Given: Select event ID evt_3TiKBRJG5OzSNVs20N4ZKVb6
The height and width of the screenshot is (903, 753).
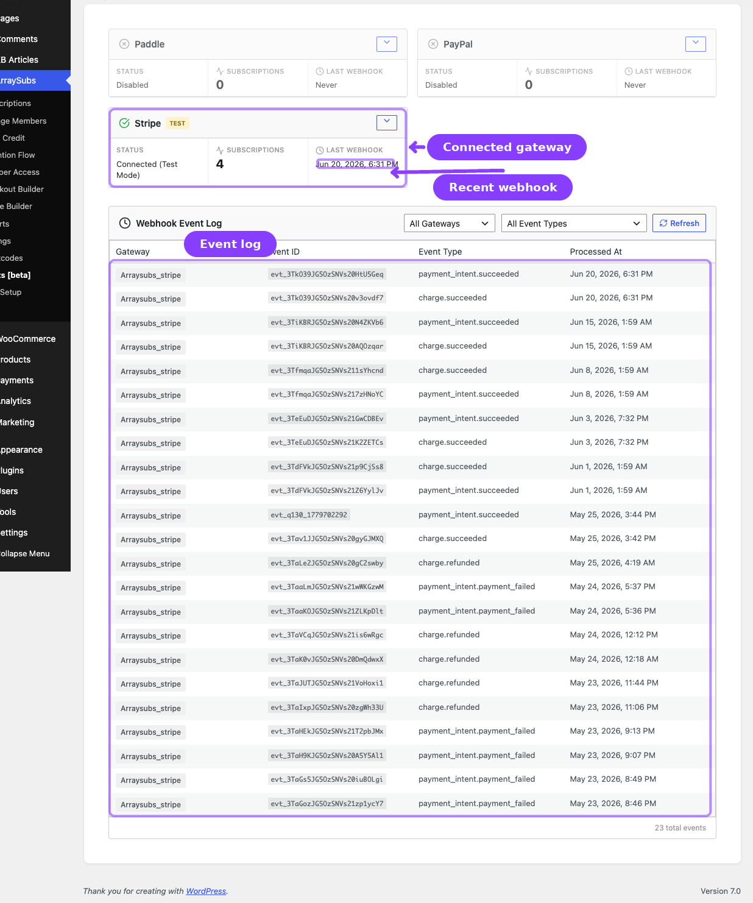Looking at the screenshot, I should pyautogui.click(x=327, y=322).
